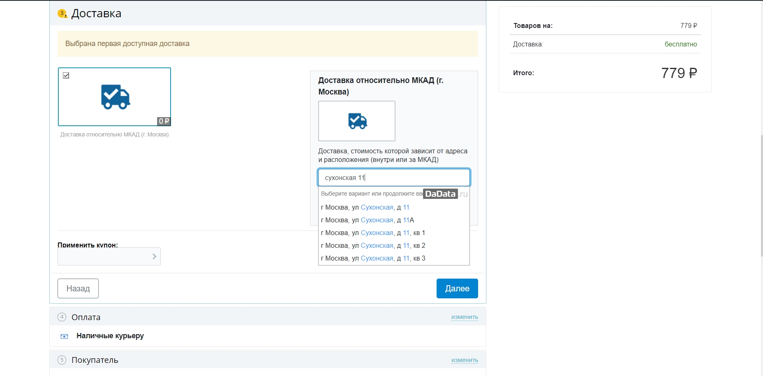The height and width of the screenshot is (376, 763).
Task: Click the cash payment icon near Наличные курьеру
Action: tap(64, 336)
